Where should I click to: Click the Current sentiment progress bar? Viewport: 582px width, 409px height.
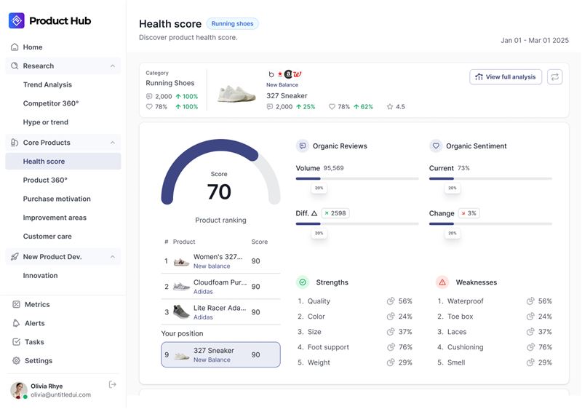click(490, 179)
